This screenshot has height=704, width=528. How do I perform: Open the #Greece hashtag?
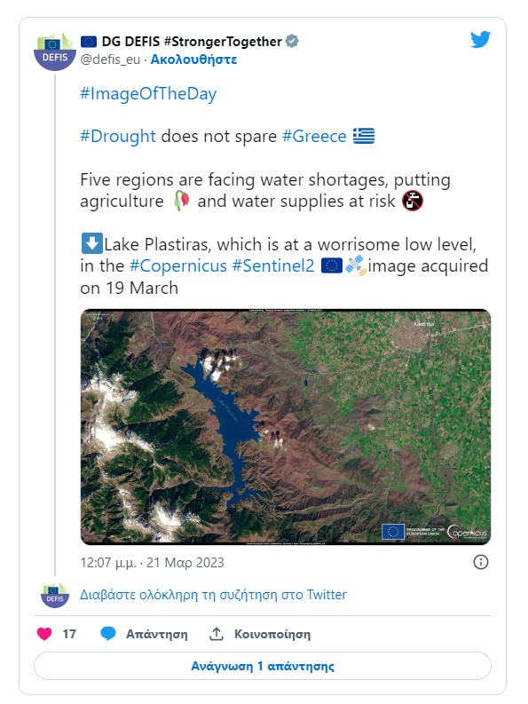pos(314,136)
